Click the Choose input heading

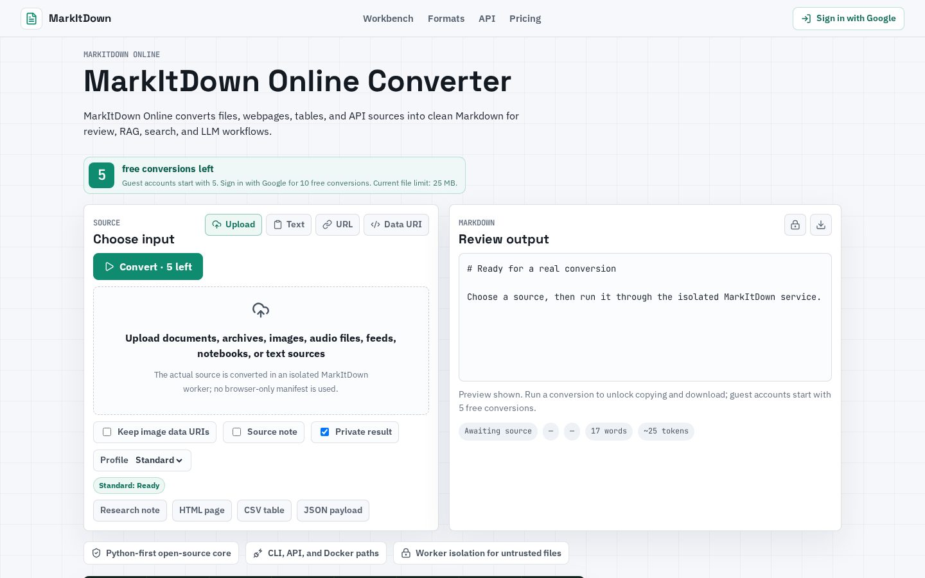click(x=134, y=240)
